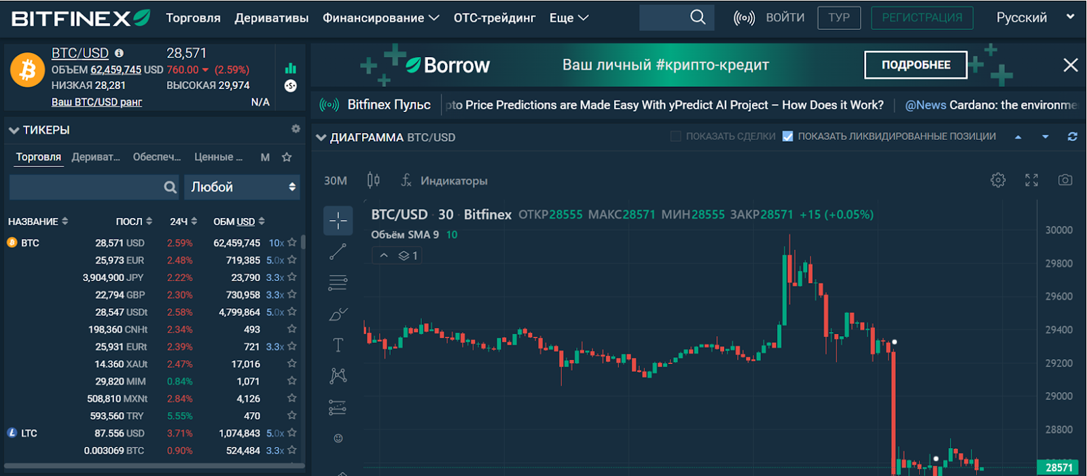Select the trend line drawing tool

pyautogui.click(x=338, y=252)
